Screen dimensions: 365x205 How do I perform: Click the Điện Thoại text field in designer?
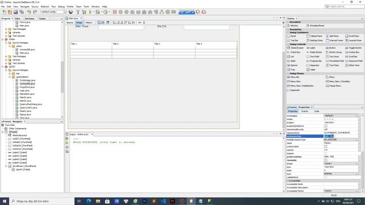click(121, 27)
